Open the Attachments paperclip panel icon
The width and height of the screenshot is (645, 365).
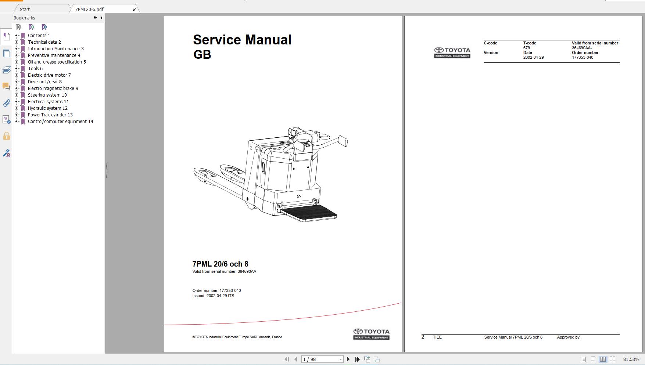(6, 103)
